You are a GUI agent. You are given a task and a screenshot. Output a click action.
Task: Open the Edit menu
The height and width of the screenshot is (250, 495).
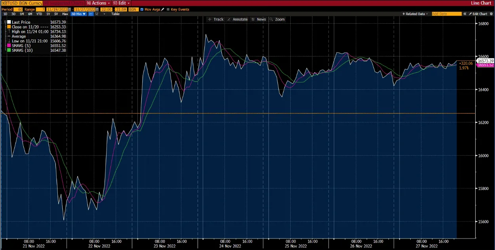coord(121,3)
